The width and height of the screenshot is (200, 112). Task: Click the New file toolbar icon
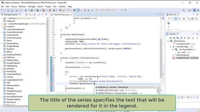2,10
